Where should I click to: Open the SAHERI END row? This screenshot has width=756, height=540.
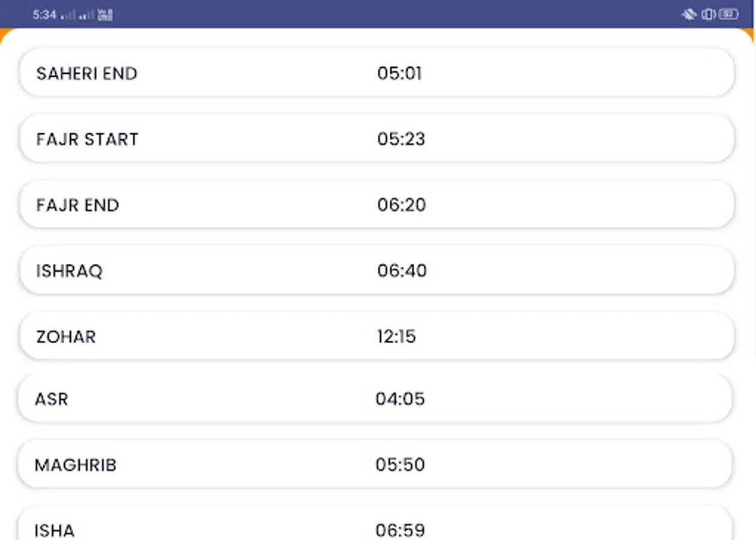376,73
